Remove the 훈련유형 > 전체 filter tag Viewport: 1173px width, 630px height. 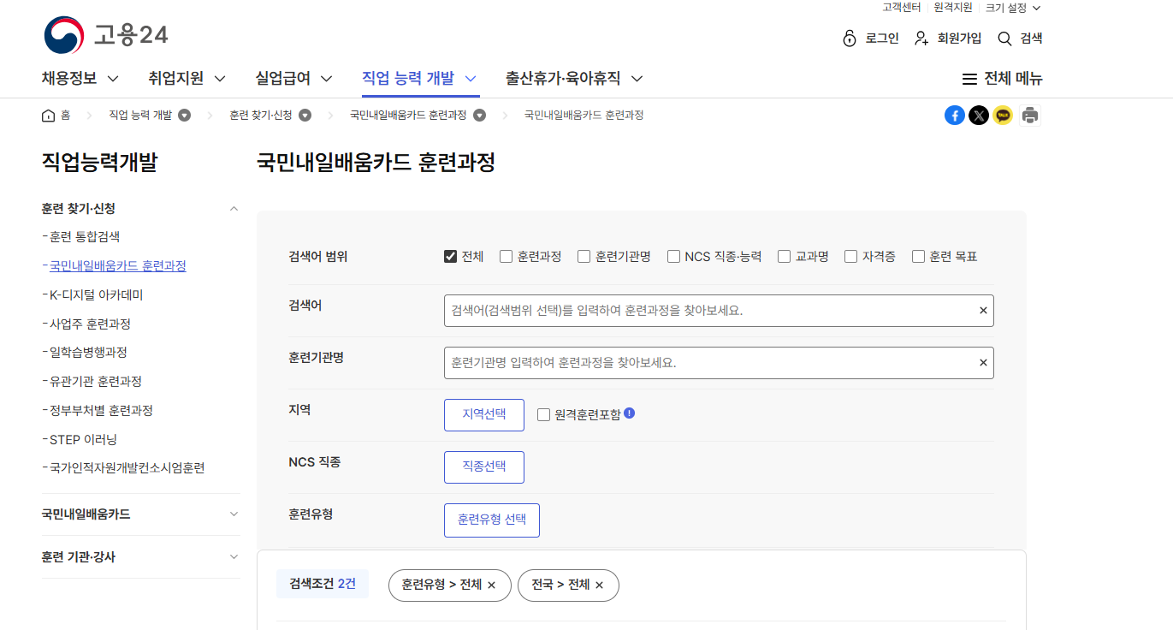[x=492, y=585]
